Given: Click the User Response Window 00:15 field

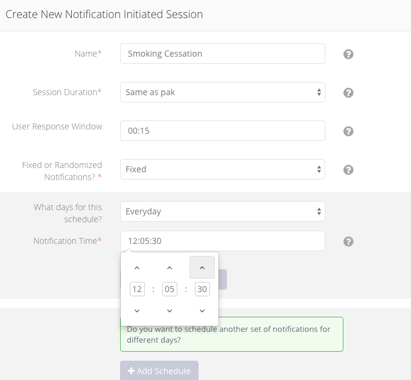Looking at the screenshot, I should (x=223, y=131).
